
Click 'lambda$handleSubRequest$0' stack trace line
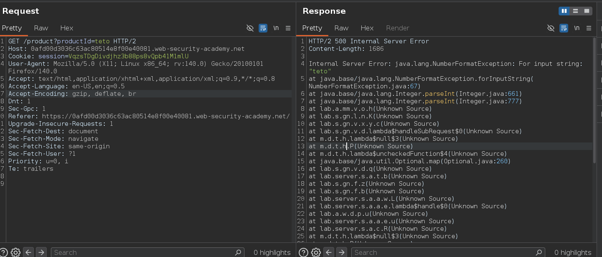[415, 131]
